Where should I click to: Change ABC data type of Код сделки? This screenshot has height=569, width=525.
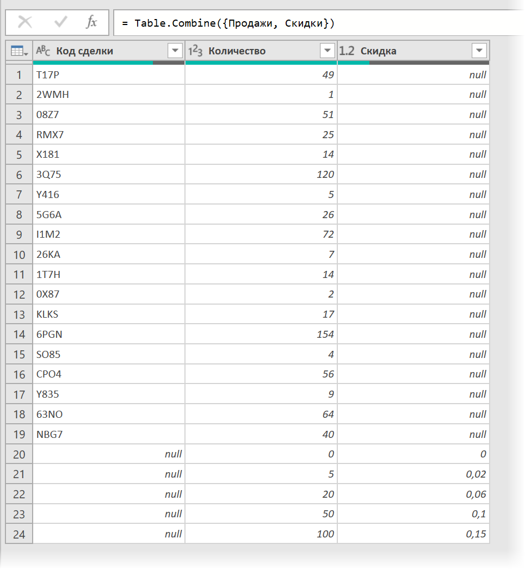click(43, 51)
